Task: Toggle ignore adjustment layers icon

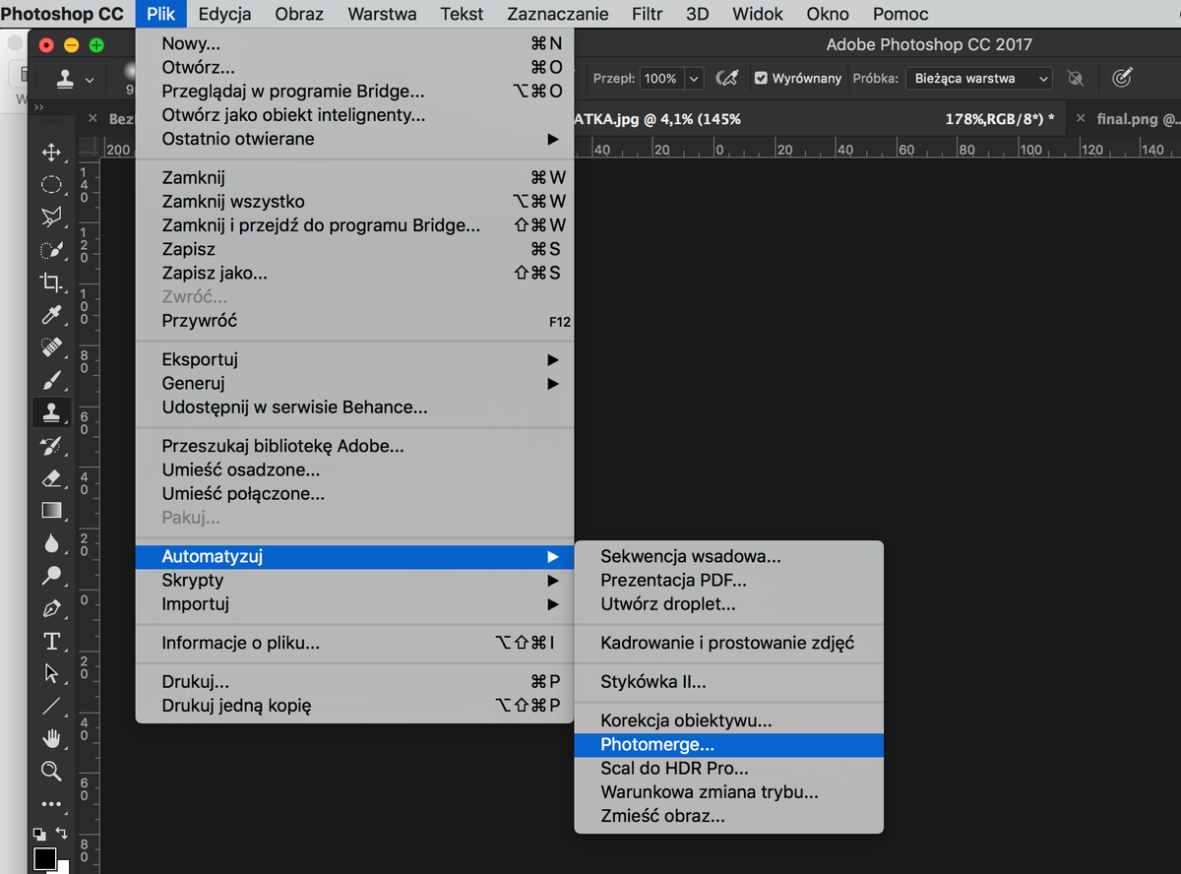Action: 1076,78
